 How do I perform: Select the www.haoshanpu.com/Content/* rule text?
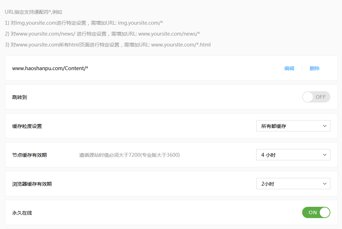(50, 68)
